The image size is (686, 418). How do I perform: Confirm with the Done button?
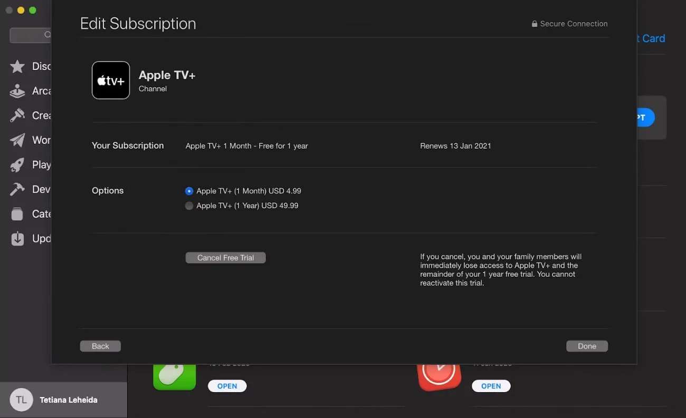pos(587,346)
